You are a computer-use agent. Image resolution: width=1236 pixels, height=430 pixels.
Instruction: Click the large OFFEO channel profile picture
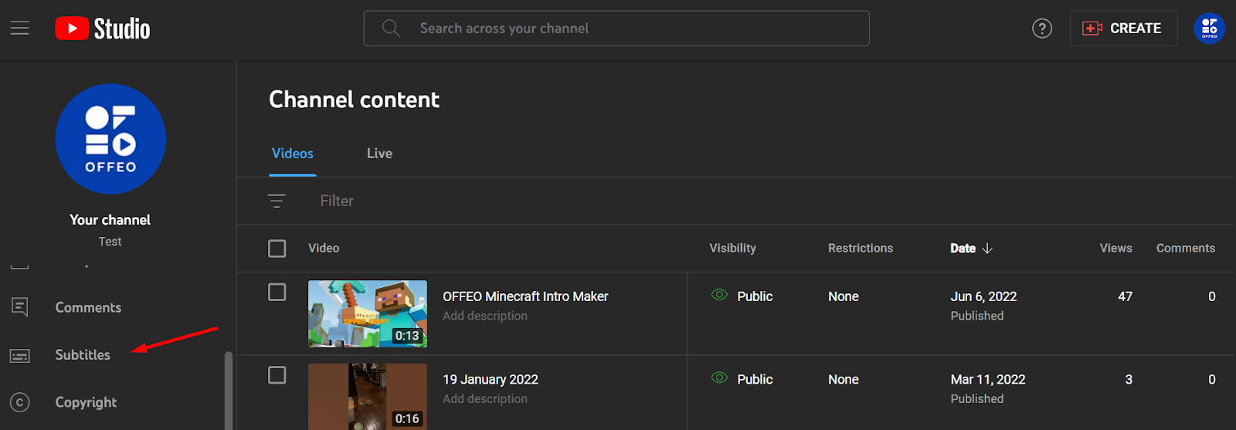[110, 139]
